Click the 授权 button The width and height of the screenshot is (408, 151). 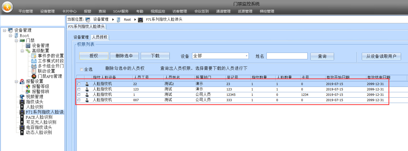(x=94, y=56)
